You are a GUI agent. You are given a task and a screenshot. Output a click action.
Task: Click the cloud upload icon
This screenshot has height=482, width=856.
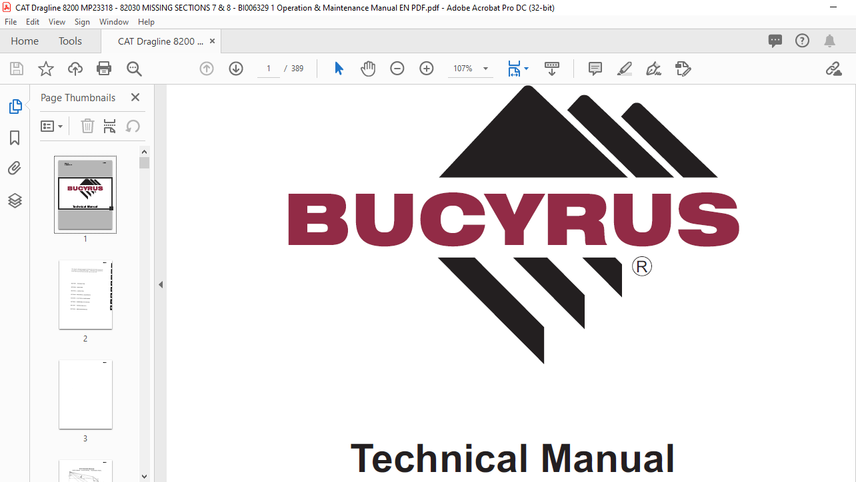75,69
